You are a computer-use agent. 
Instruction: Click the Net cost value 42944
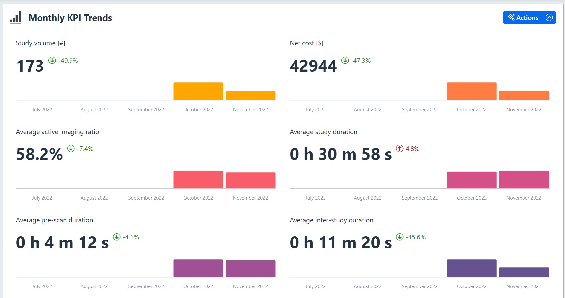point(313,66)
